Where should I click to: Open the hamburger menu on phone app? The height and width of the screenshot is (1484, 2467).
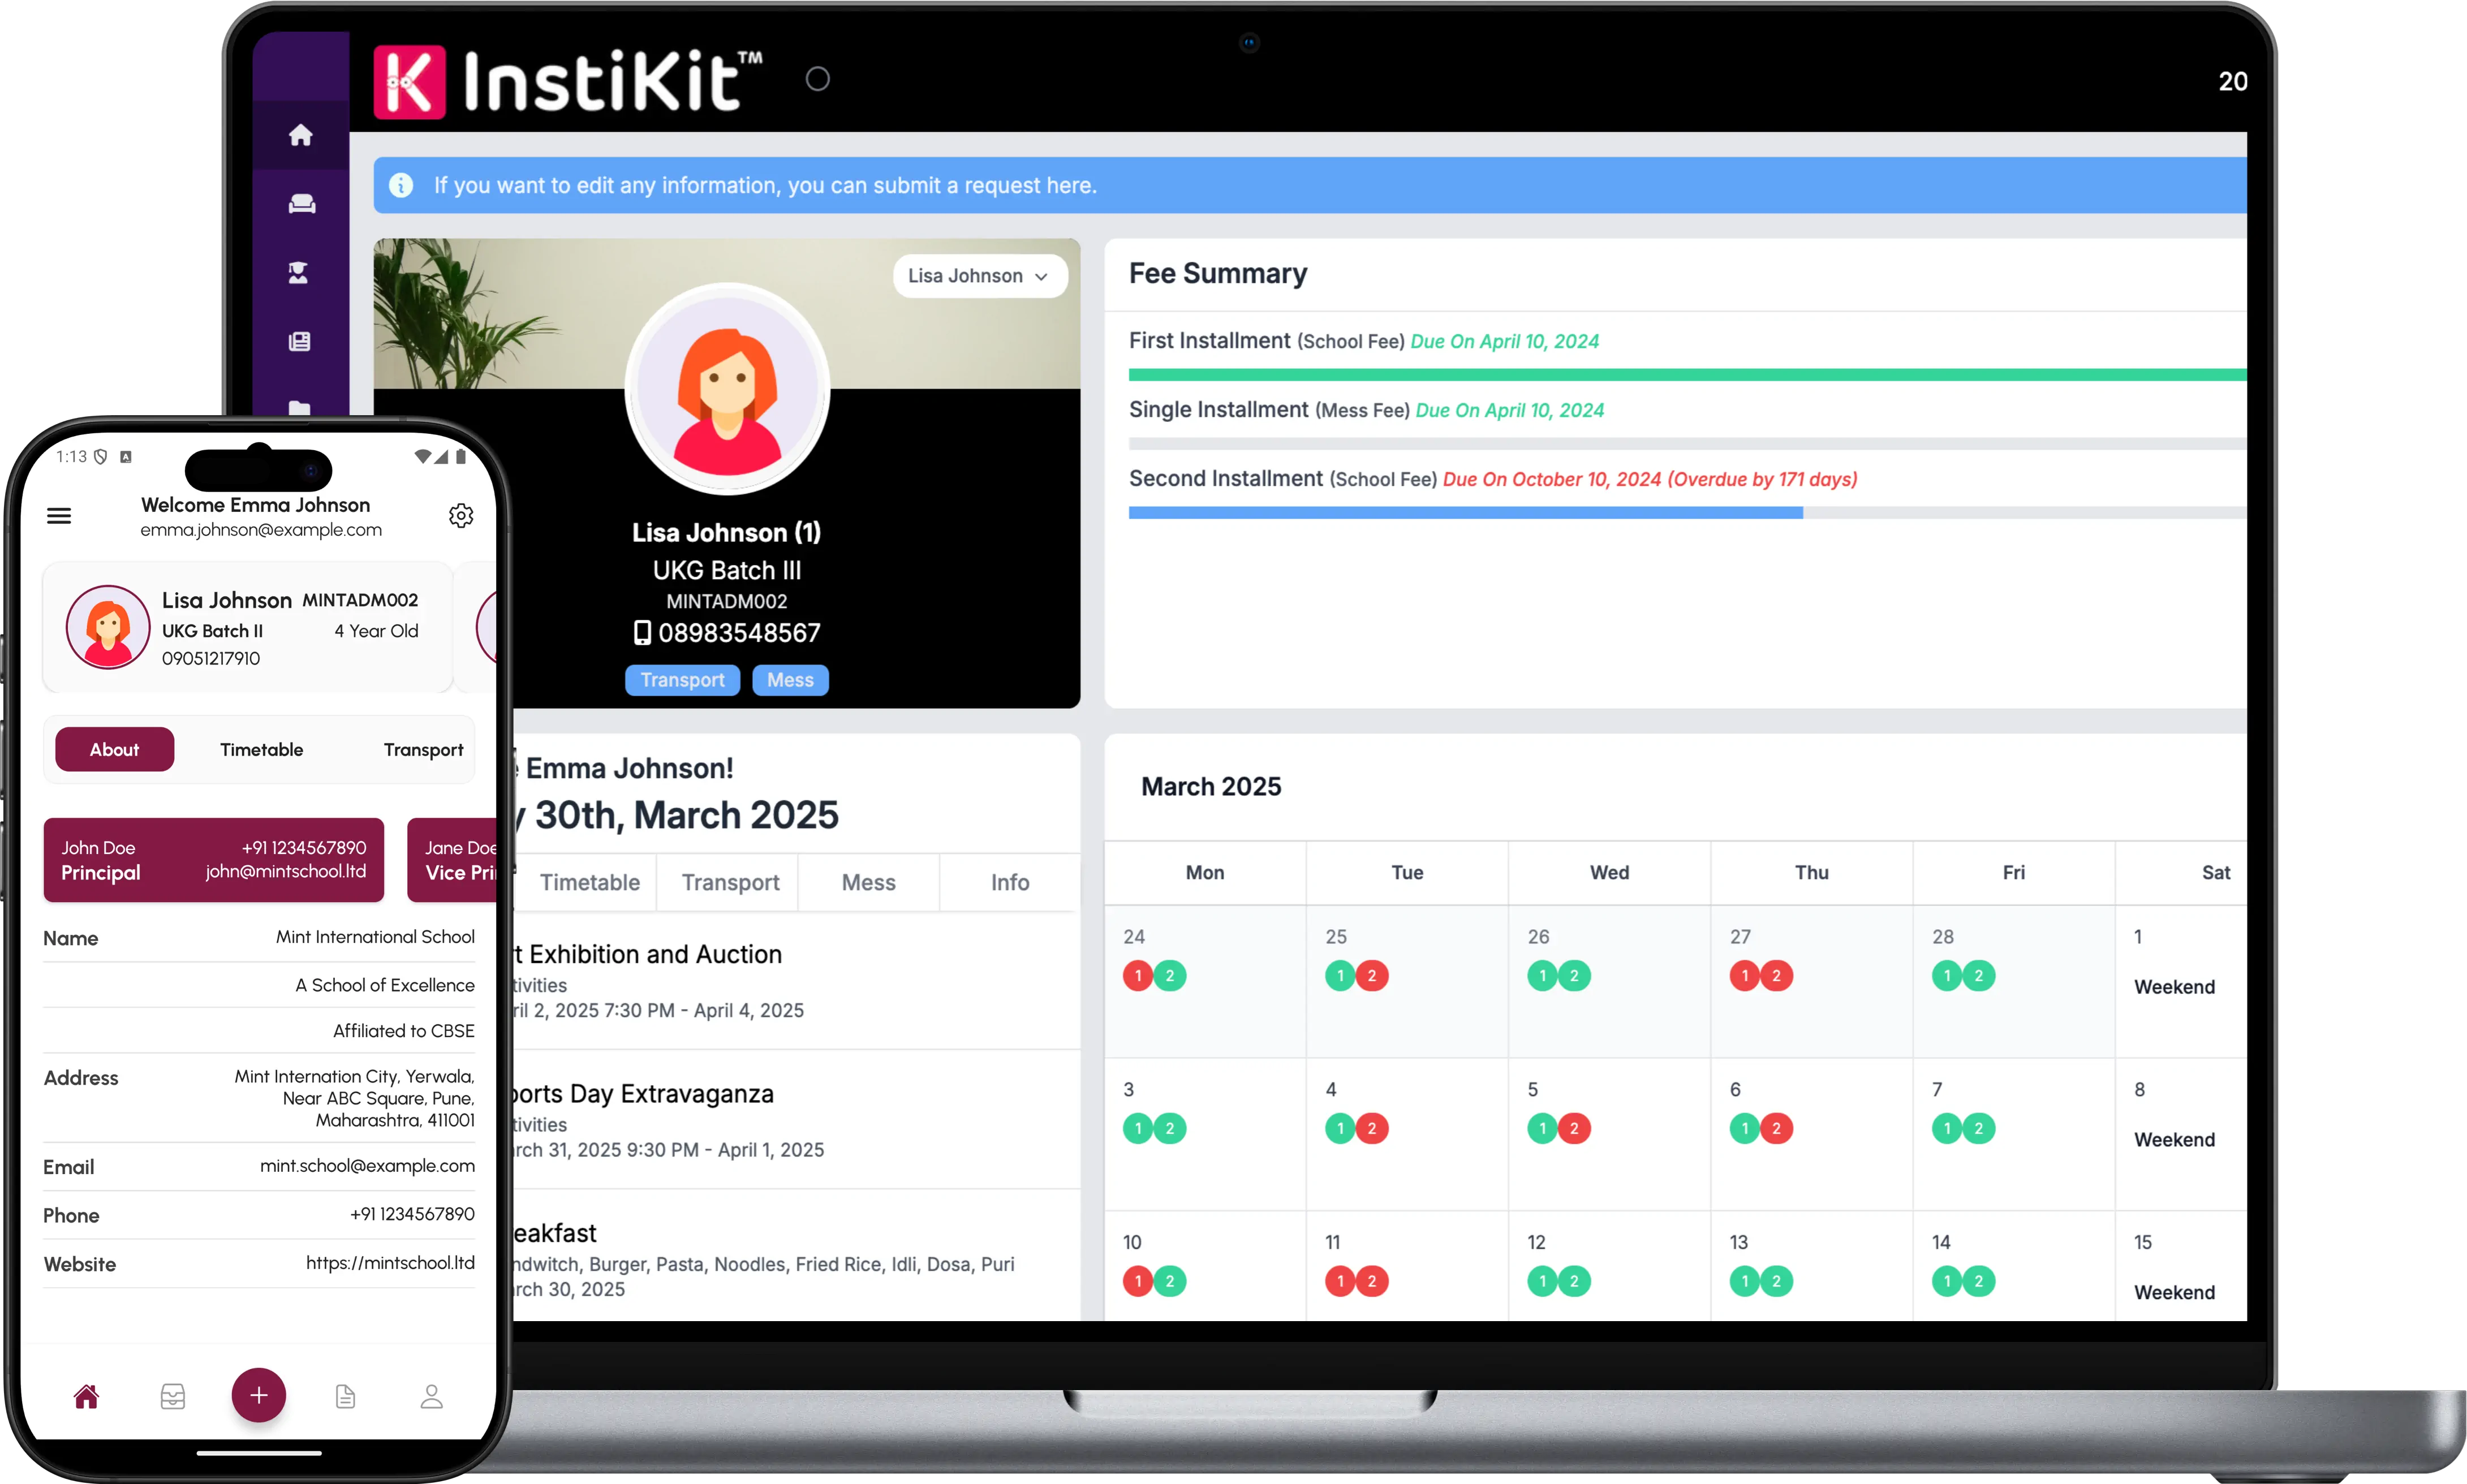coord(59,516)
